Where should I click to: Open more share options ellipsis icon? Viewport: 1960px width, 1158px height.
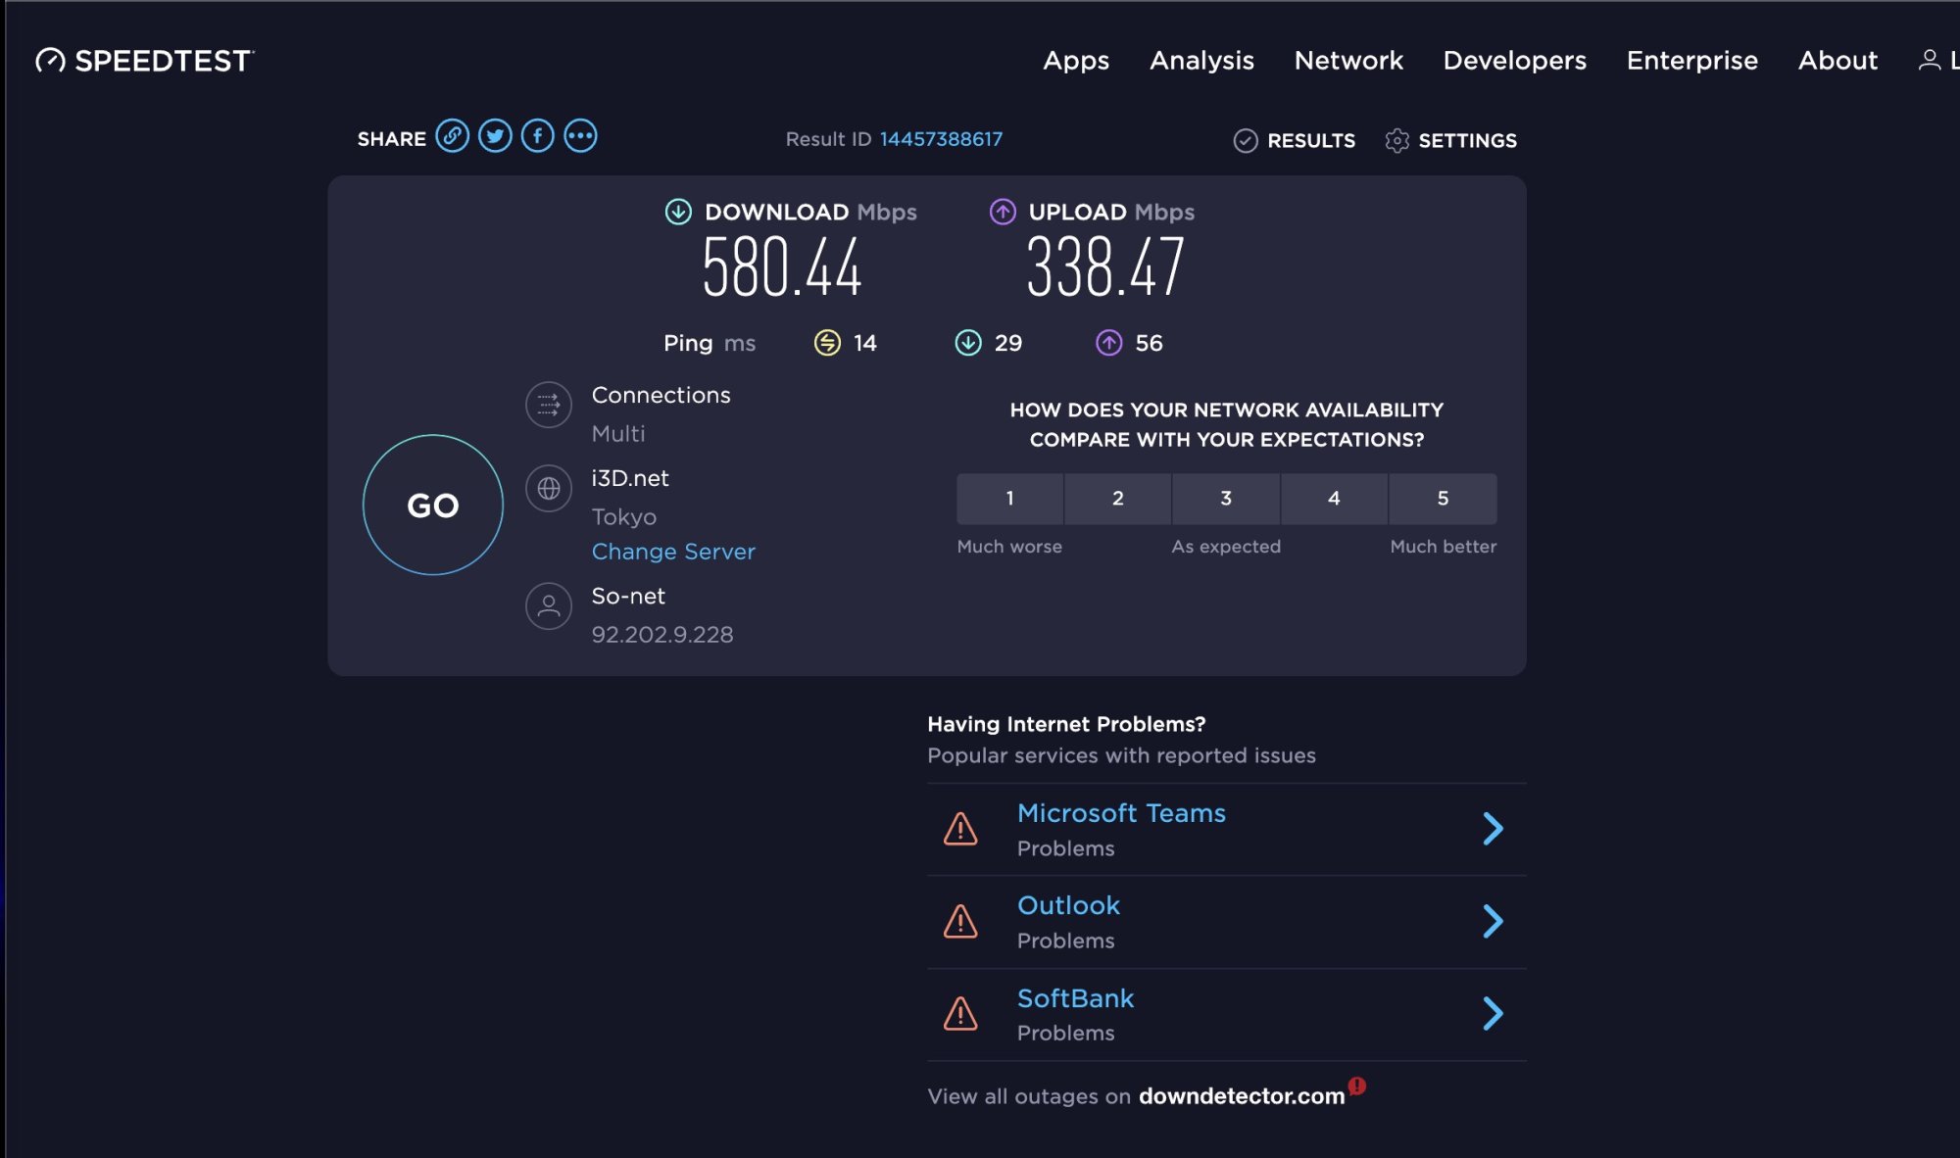(580, 136)
